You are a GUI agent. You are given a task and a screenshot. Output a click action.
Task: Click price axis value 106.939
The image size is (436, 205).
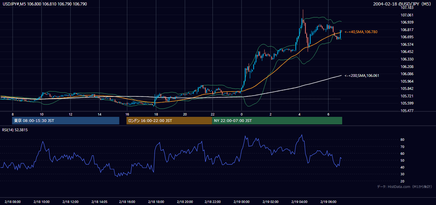click(407, 22)
